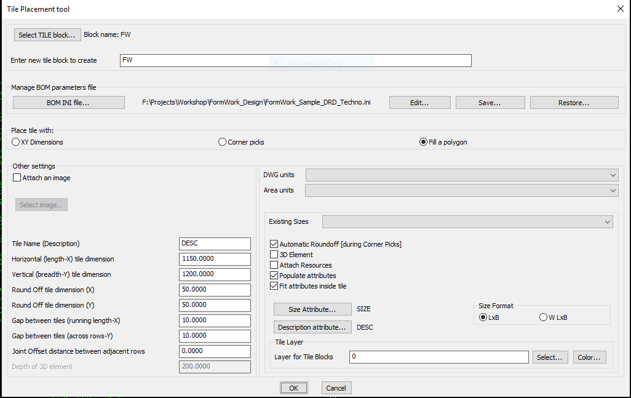The image size is (631, 398).
Task: Choose Corner picks placement mode
Action: (x=223, y=142)
